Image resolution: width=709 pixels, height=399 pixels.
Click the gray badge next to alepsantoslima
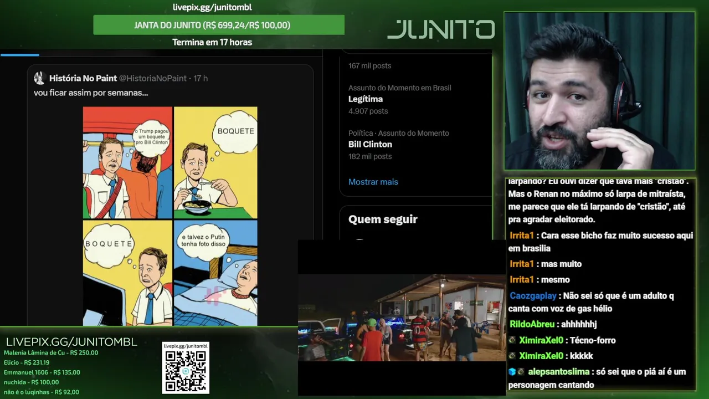521,372
